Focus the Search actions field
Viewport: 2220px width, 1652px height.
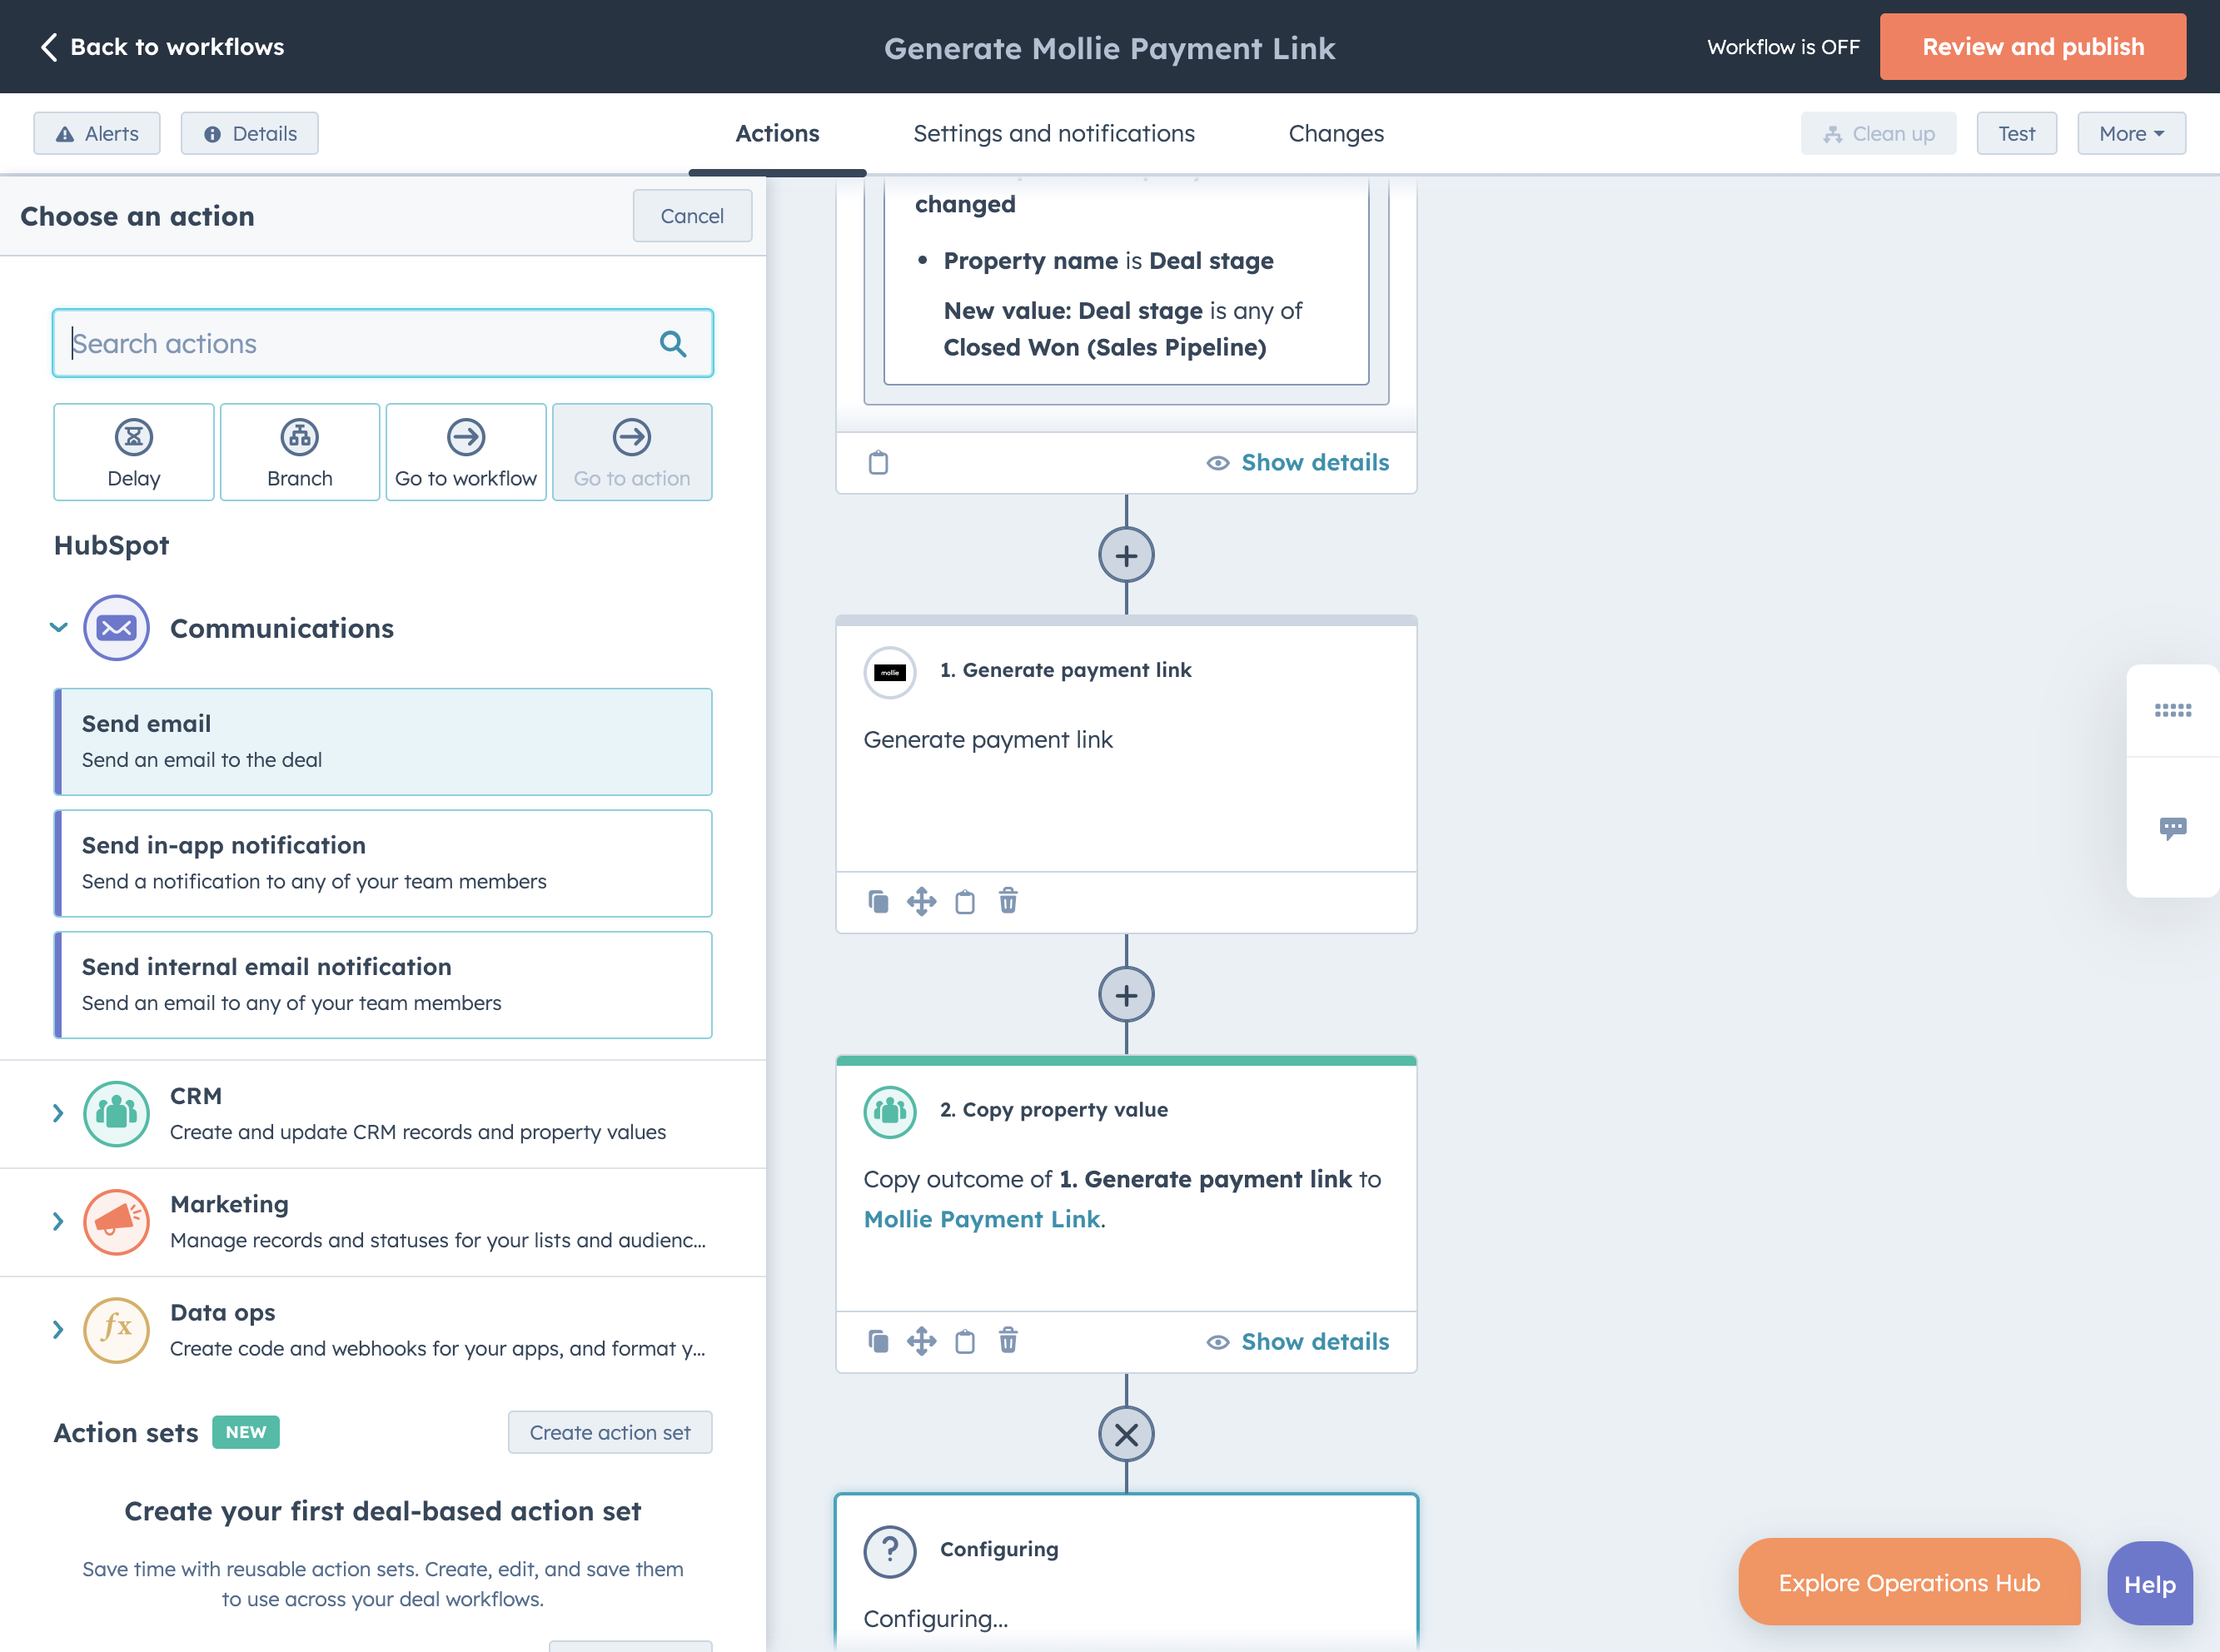(383, 344)
